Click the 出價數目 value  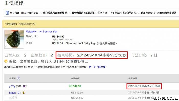[52, 55]
